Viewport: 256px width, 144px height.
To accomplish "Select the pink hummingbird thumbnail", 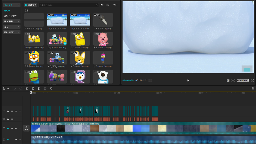I will pyautogui.click(x=103, y=58).
